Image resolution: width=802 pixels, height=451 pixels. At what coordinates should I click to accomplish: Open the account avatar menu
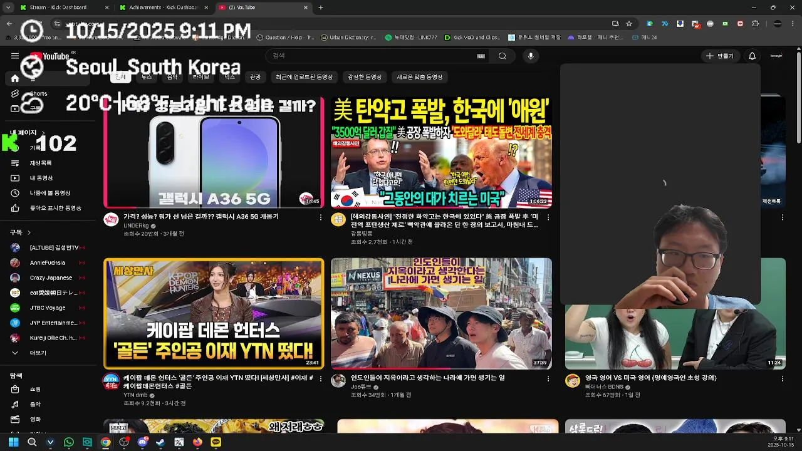coord(776,56)
